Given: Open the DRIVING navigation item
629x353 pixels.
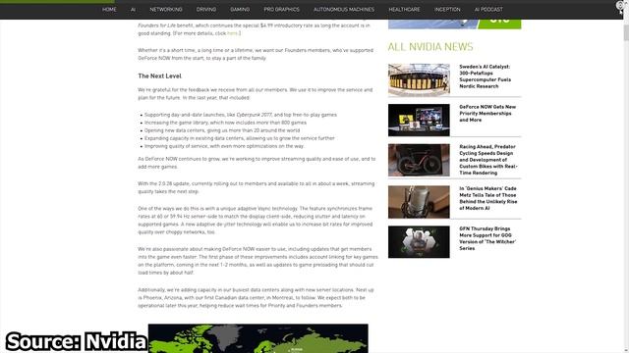Looking at the screenshot, I should pyautogui.click(x=206, y=9).
